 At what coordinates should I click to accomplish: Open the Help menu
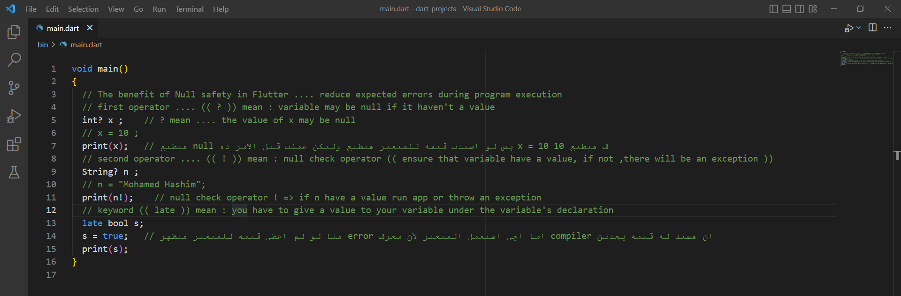(x=221, y=9)
